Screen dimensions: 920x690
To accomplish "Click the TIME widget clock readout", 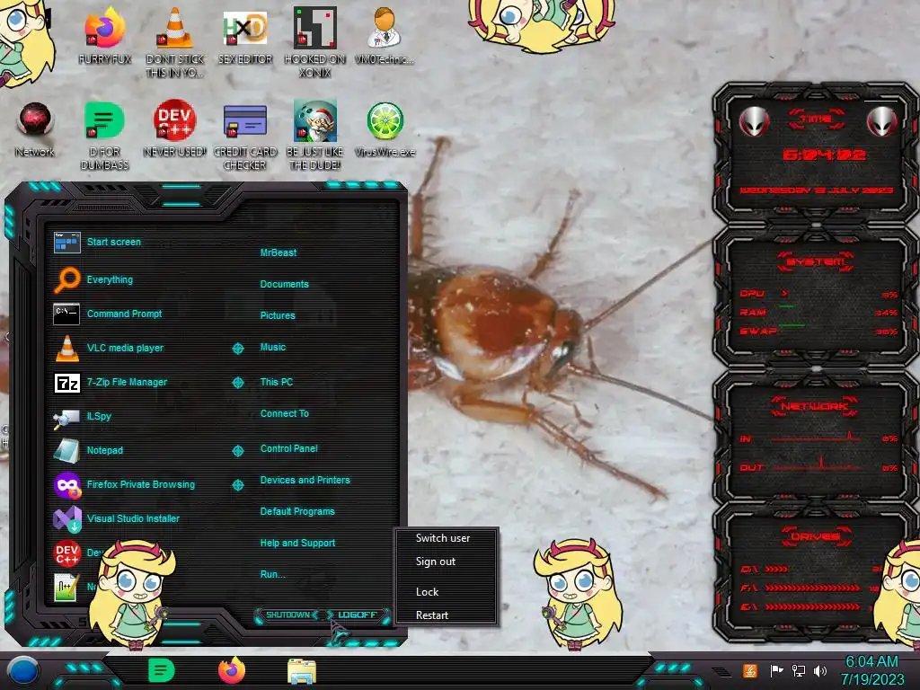I will [x=824, y=155].
